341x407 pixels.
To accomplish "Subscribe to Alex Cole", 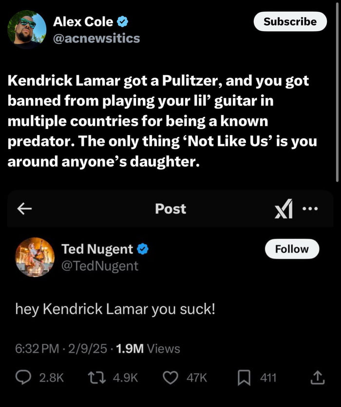I will tap(290, 21).
